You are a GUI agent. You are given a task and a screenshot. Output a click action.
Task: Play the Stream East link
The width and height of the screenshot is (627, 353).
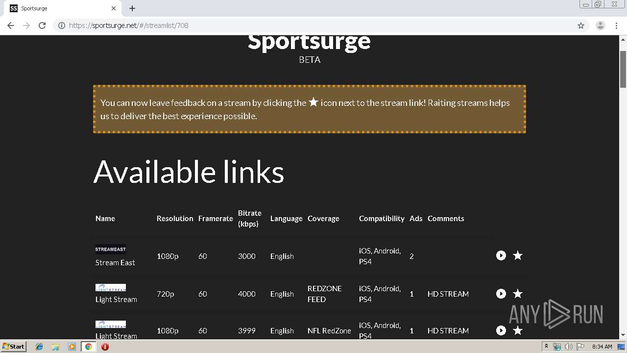(x=501, y=255)
